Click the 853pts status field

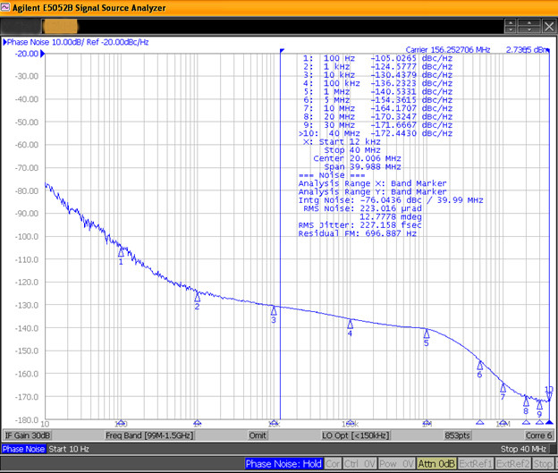(457, 435)
